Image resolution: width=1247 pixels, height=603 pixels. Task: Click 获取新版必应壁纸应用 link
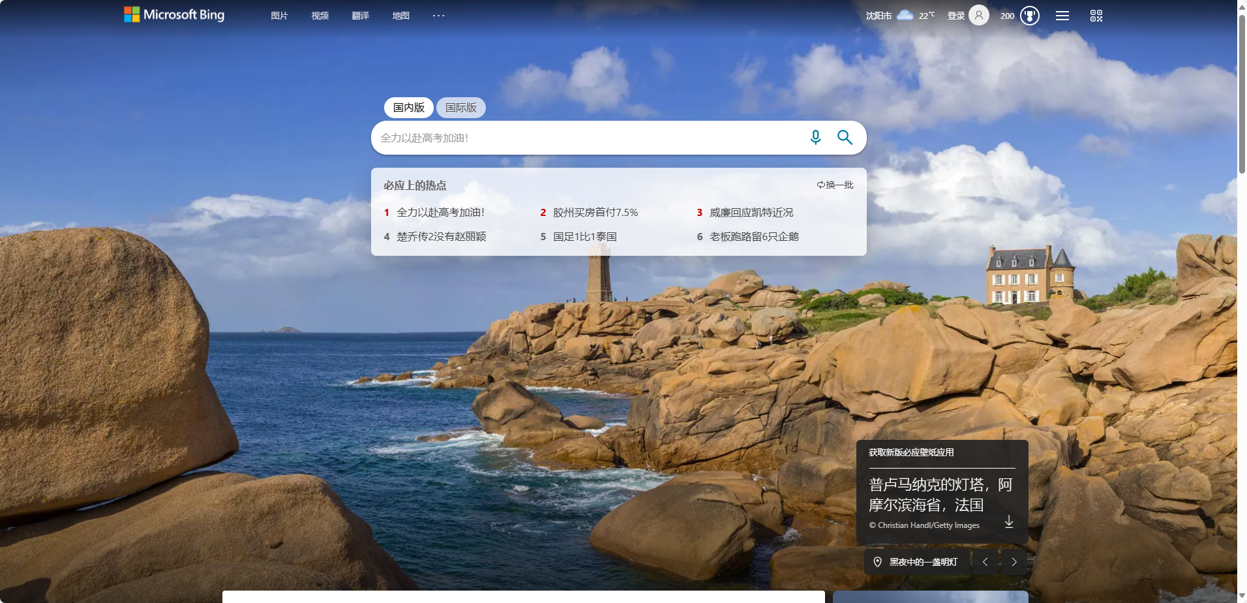coord(911,452)
